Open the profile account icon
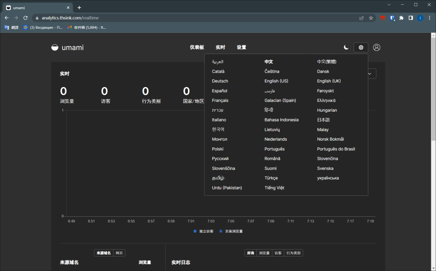Screen dimensions: 436x271 coord(376,47)
